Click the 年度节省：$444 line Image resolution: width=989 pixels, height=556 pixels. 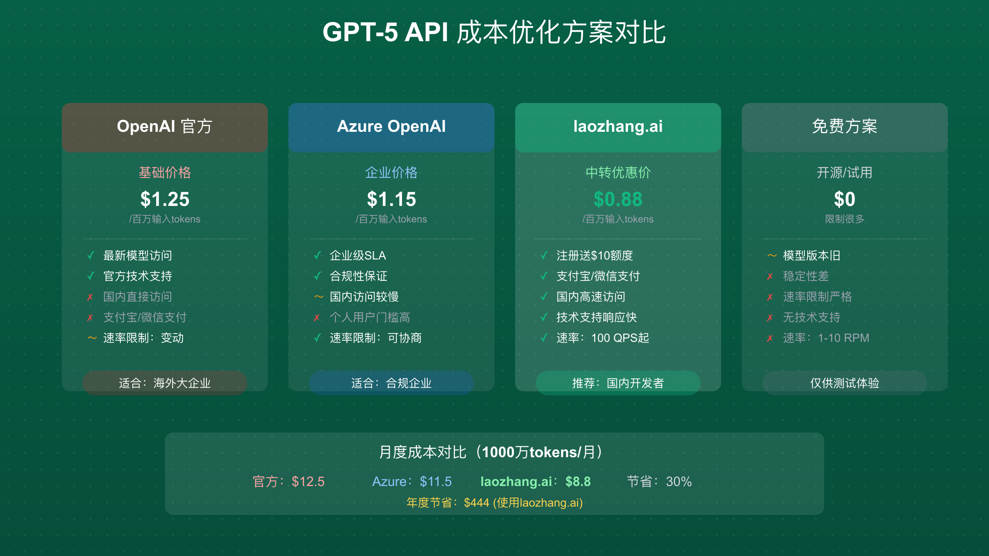(494, 503)
